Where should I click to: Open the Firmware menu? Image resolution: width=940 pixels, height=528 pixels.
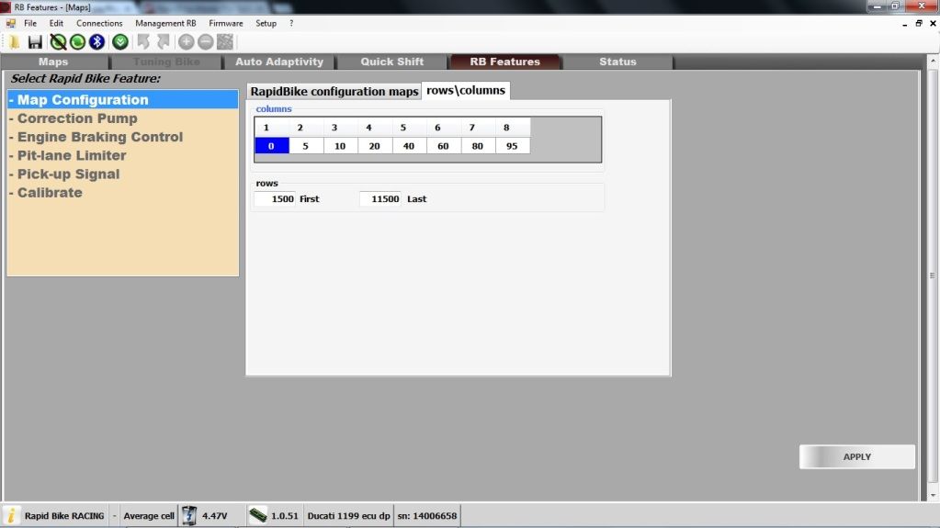click(x=226, y=23)
